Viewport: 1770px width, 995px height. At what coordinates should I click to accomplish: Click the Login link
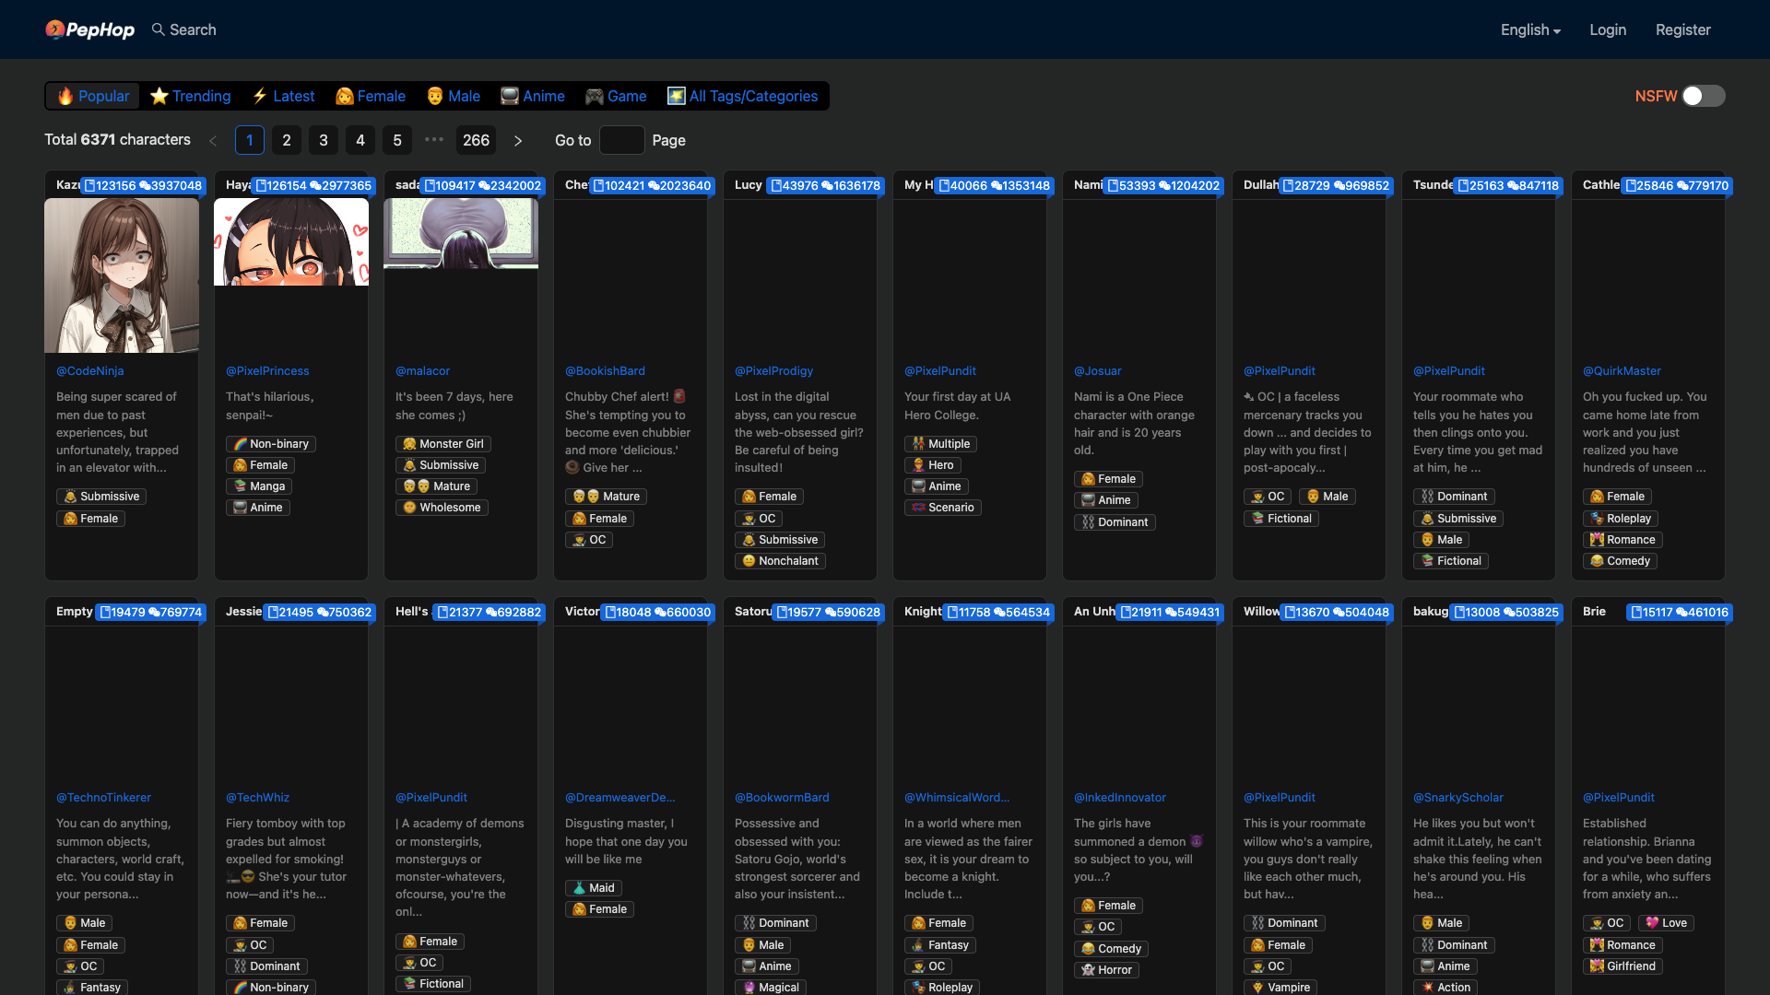[x=1607, y=29]
